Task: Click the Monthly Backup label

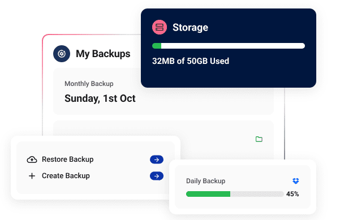Action: tap(89, 84)
